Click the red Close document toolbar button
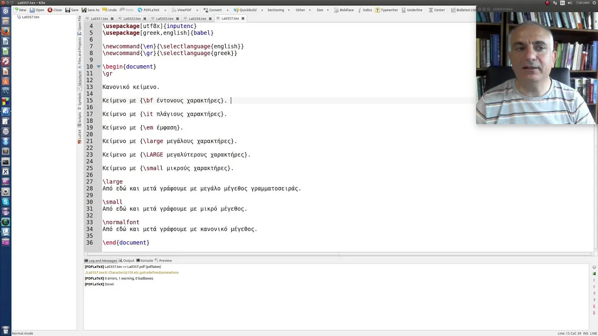Viewport: 598px width, 336px height. (55, 10)
